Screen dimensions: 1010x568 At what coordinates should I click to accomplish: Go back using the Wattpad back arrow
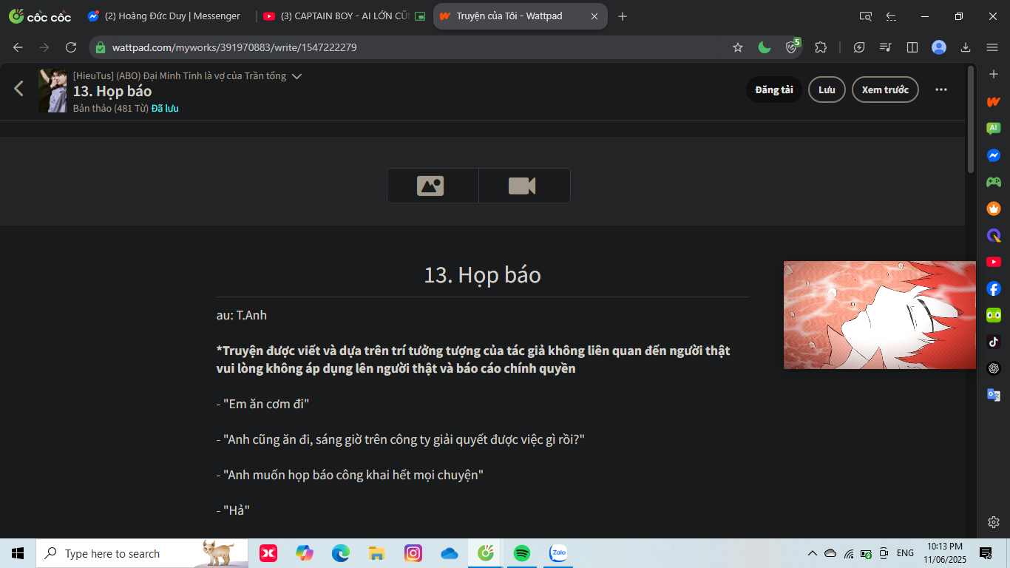[19, 89]
